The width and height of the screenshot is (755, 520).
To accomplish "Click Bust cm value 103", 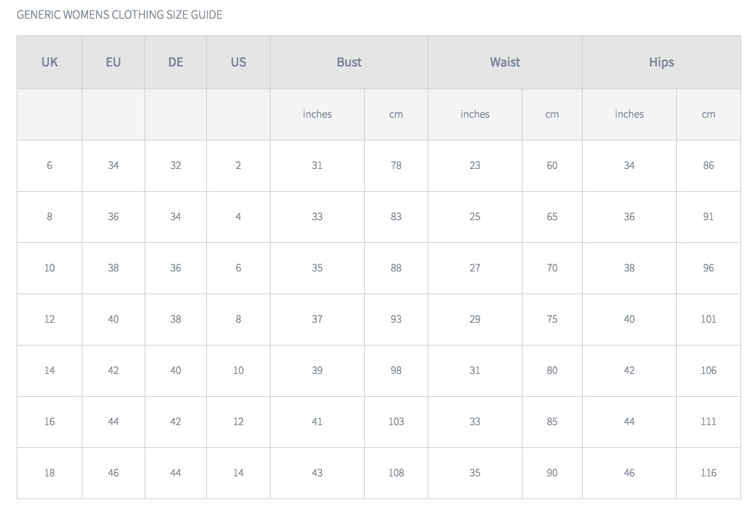I will tap(397, 422).
